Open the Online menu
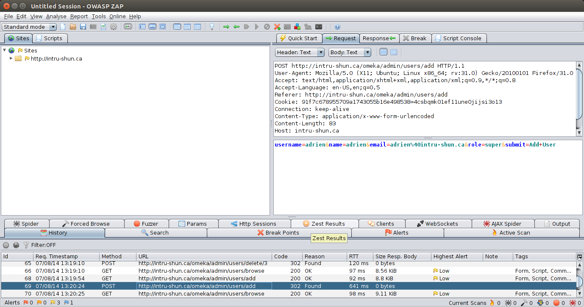 point(117,16)
